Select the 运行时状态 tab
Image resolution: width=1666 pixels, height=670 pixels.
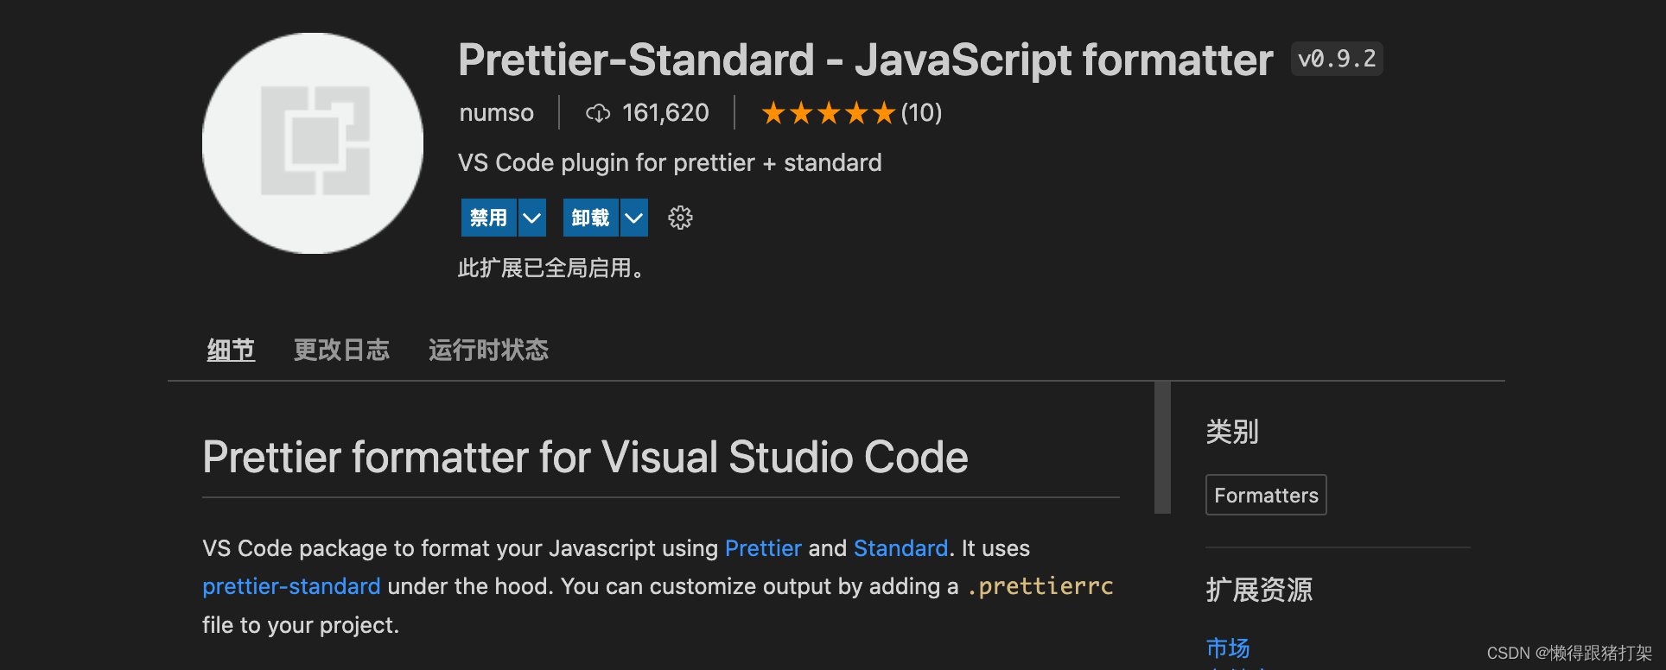tap(488, 350)
